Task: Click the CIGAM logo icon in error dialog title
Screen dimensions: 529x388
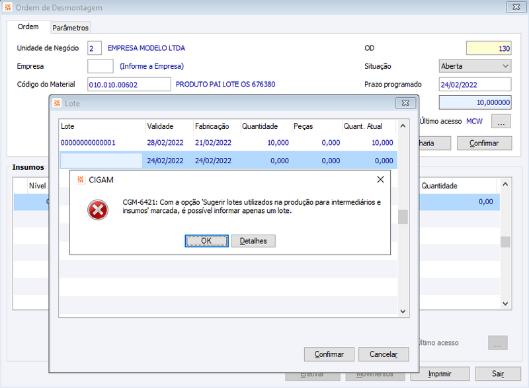Action: click(x=80, y=180)
